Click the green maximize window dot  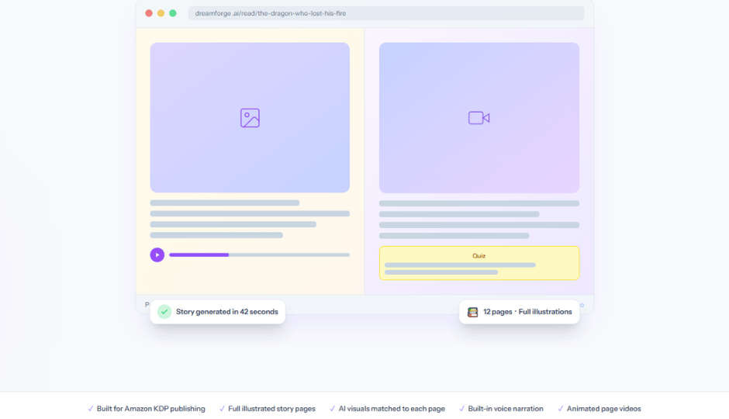pyautogui.click(x=173, y=13)
